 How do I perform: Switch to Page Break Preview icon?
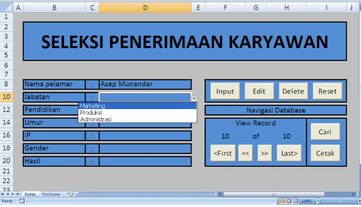[296, 201]
